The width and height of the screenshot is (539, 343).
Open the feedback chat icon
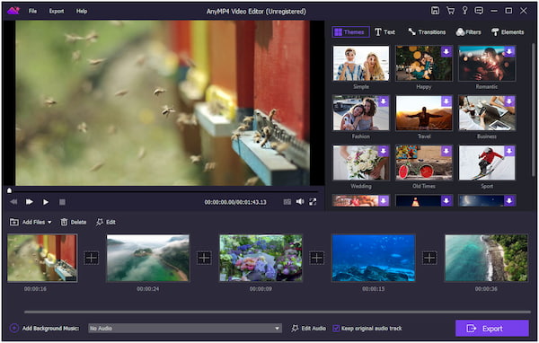point(479,11)
